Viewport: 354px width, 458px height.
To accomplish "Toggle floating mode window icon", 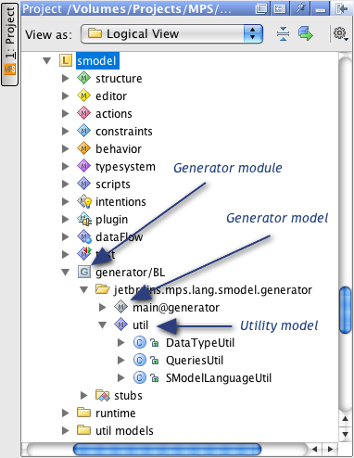I will (x=261, y=8).
